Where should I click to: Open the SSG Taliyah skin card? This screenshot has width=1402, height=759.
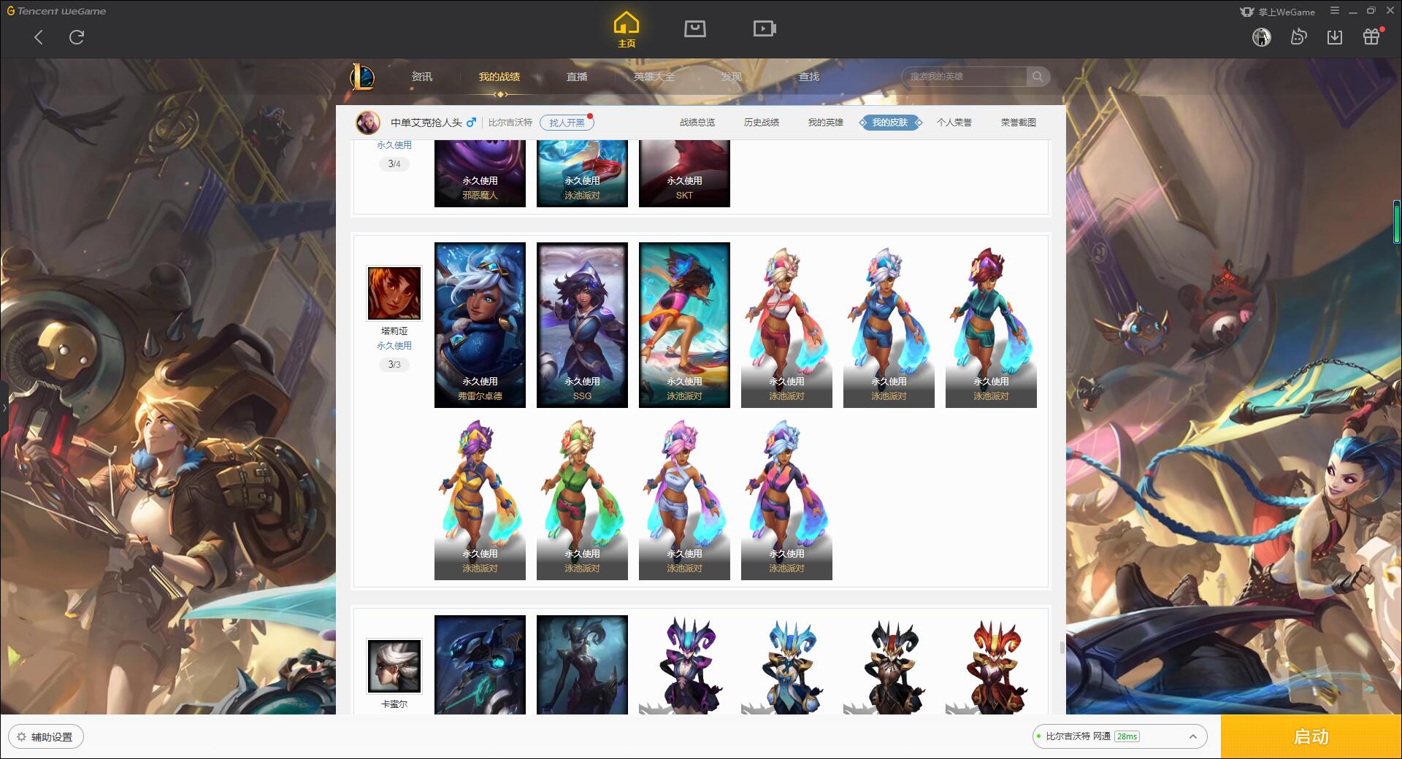click(x=582, y=325)
